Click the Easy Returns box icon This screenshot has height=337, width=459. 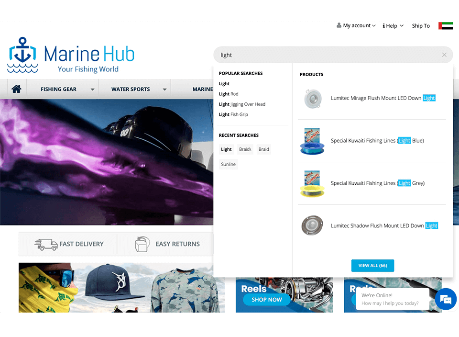[x=142, y=244]
